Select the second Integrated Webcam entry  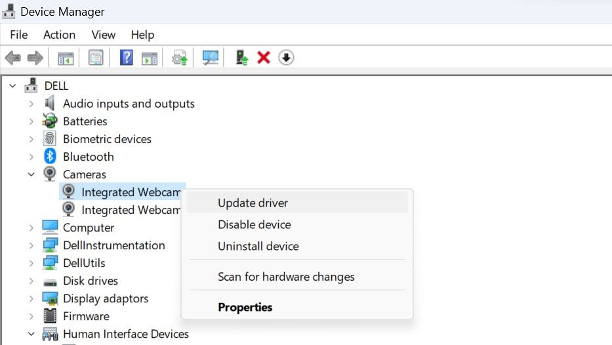(130, 210)
